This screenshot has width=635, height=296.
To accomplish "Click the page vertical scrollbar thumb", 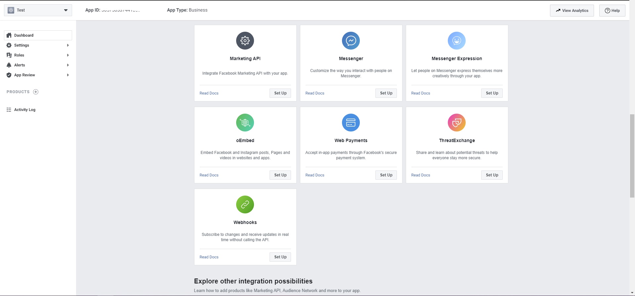I will click(632, 156).
